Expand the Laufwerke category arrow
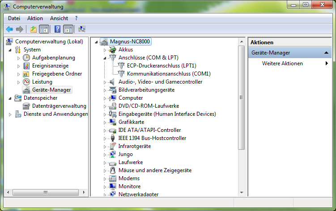Viewport: 336px width, 211px height. coord(105,163)
